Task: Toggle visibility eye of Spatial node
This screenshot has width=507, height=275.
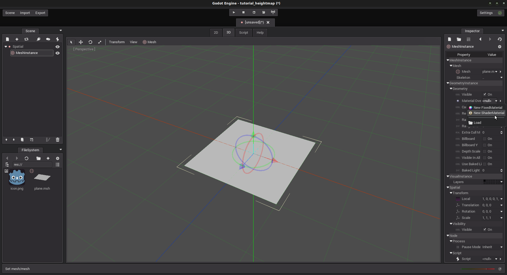Action: click(x=58, y=47)
